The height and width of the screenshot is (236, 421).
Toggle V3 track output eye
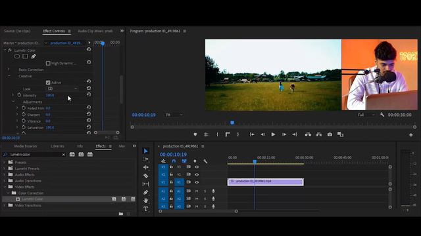tap(197, 167)
